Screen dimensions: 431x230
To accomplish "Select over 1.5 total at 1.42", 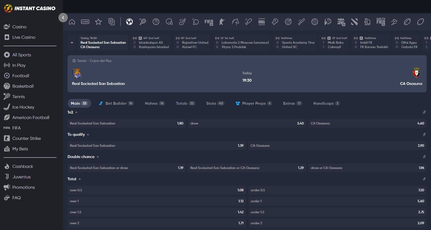I will pyautogui.click(x=157, y=212).
